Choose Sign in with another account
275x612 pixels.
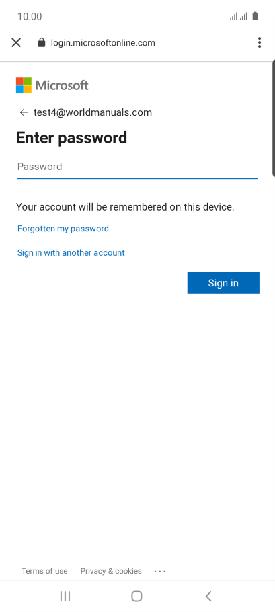[71, 252]
